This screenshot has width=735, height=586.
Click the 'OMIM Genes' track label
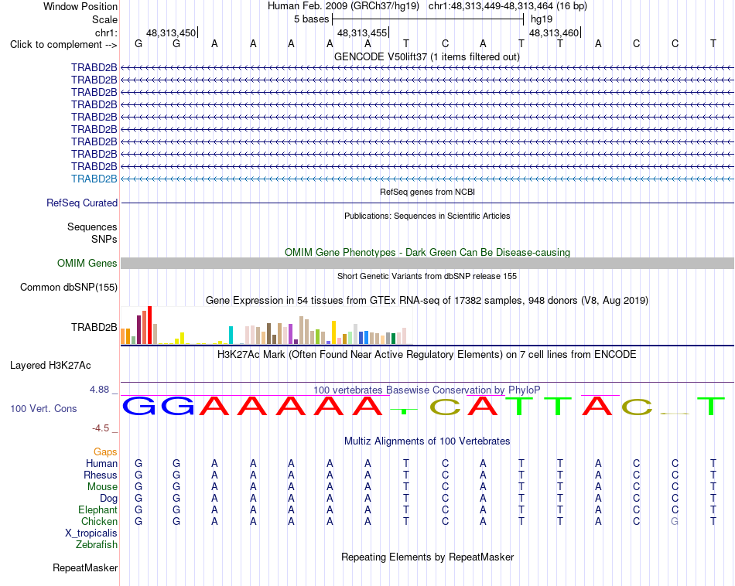pyautogui.click(x=87, y=264)
